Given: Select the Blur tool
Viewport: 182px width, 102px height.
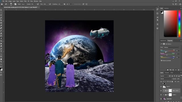Looking at the screenshot, I should pyautogui.click(x=1, y=44).
